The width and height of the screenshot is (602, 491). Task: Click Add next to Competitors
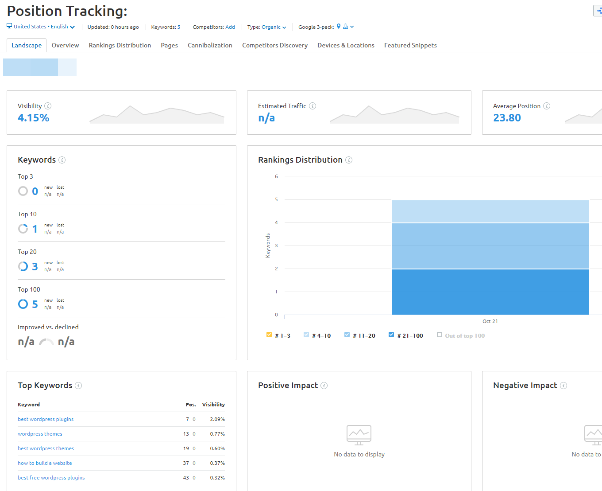tap(230, 27)
